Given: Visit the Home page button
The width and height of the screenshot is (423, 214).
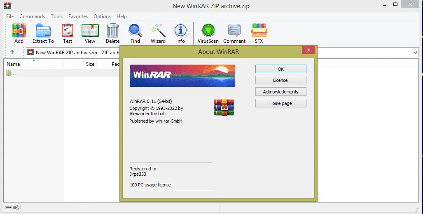Looking at the screenshot, I should pos(281,103).
